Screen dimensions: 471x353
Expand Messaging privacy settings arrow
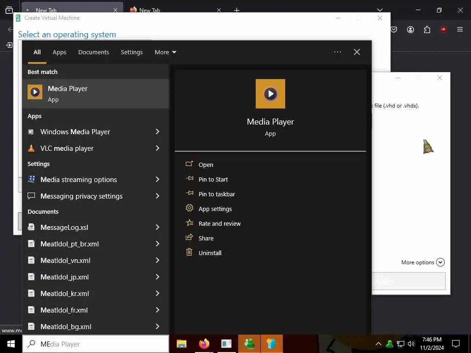coord(157,196)
